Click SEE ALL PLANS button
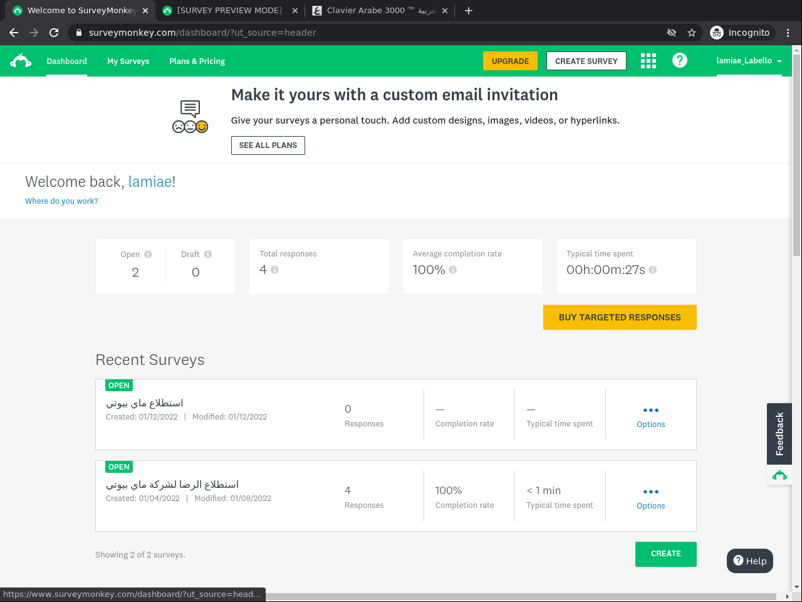The width and height of the screenshot is (802, 602). (268, 145)
